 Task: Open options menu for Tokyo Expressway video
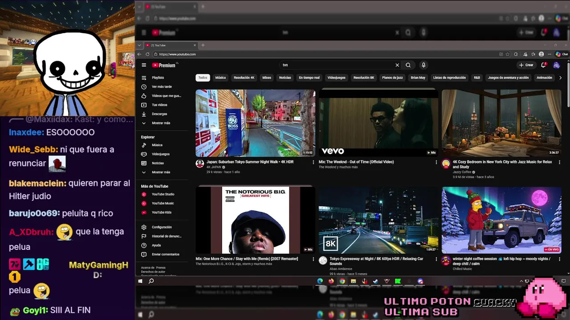[436, 259]
